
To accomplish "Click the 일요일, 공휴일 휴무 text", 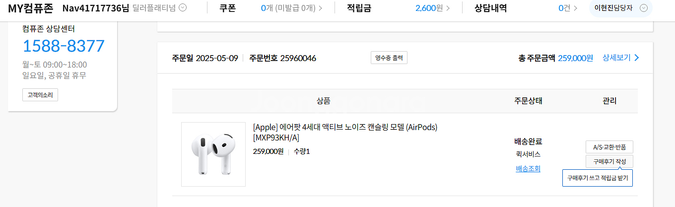I will 54,75.
